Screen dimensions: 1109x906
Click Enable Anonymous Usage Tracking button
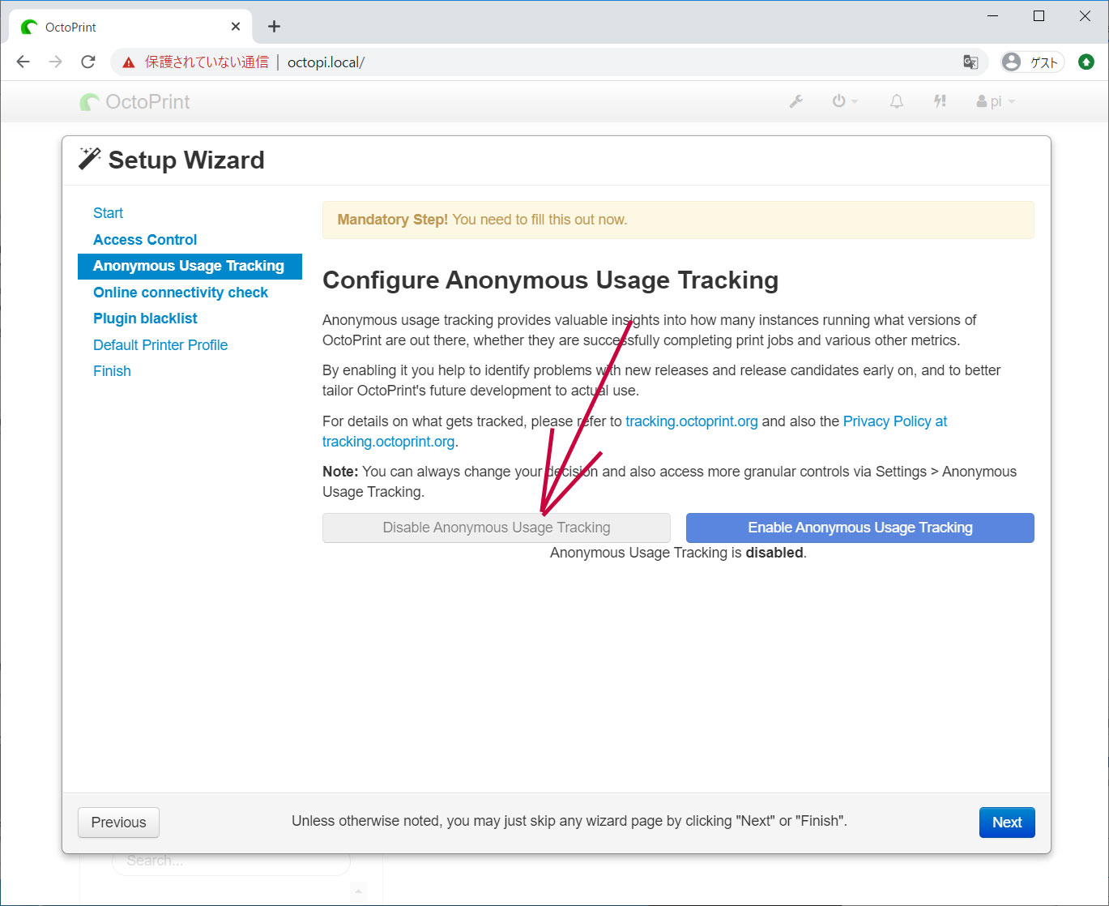coord(860,528)
